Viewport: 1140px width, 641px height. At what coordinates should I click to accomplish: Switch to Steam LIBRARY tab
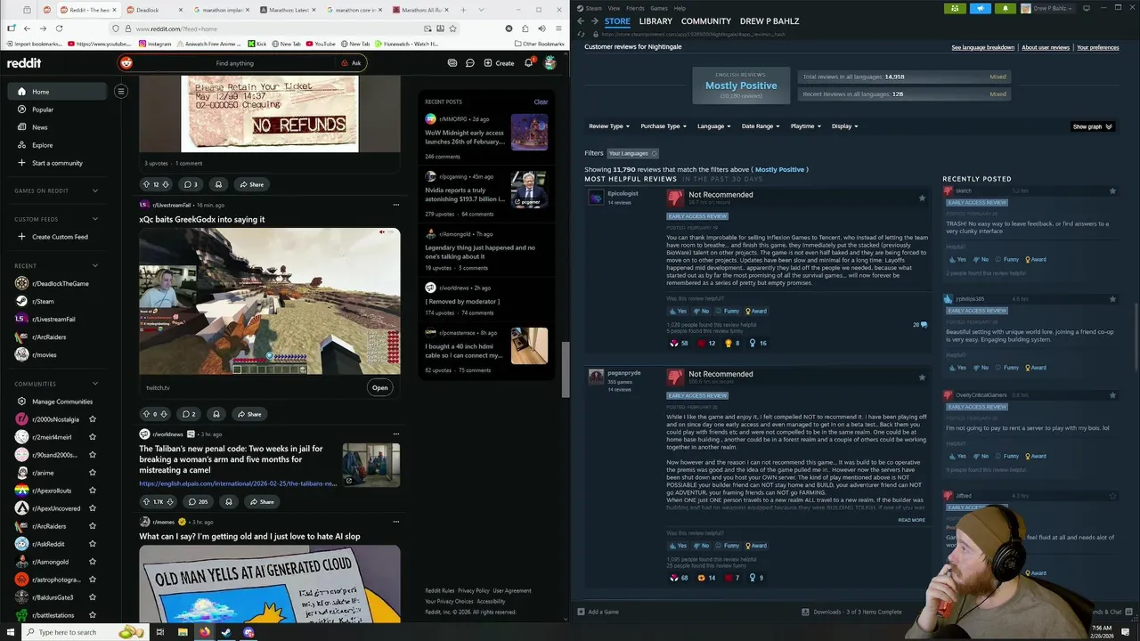tap(655, 20)
